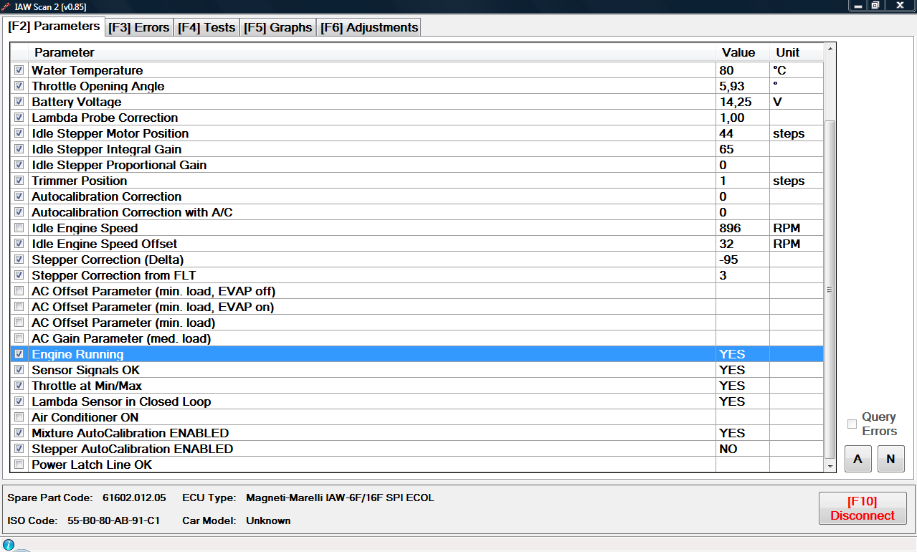
Task: Open the [F5] Graphs tab
Action: pos(277,27)
